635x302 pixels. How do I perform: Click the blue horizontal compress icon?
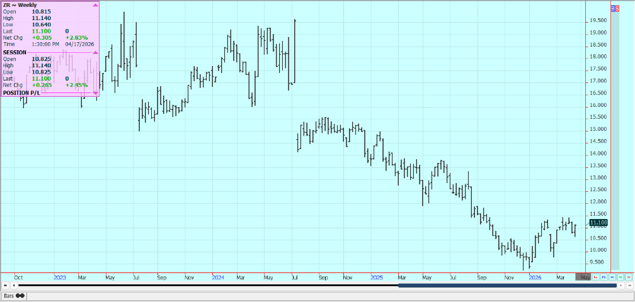[x=612, y=277]
